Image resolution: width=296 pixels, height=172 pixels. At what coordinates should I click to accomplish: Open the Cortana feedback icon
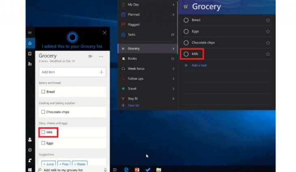30,160
